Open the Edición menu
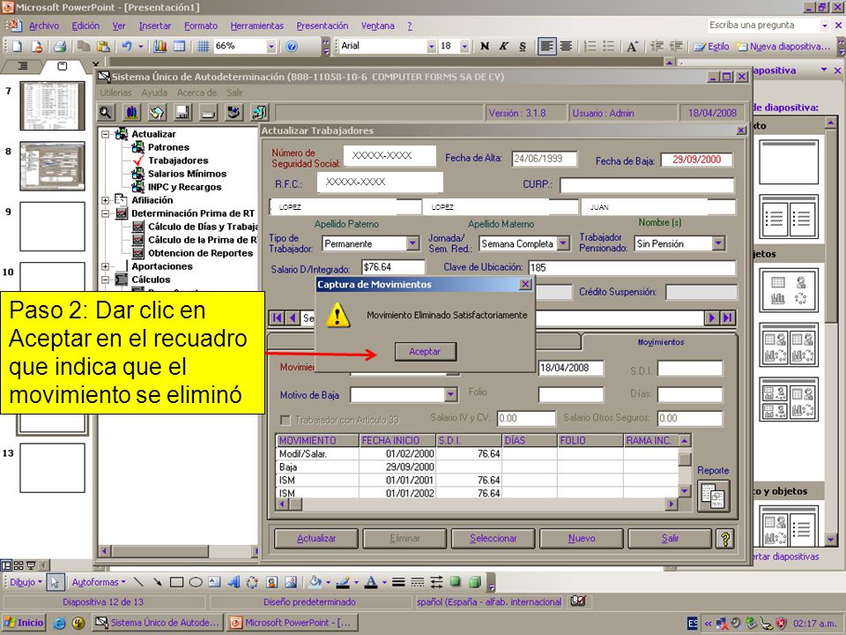Screen dimensions: 846x635 [85, 26]
